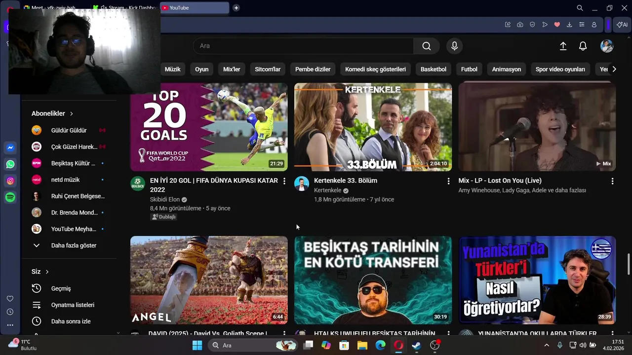This screenshot has height=355, width=632.
Task: Click in the YouTube Ara search field
Action: pyautogui.click(x=303, y=46)
